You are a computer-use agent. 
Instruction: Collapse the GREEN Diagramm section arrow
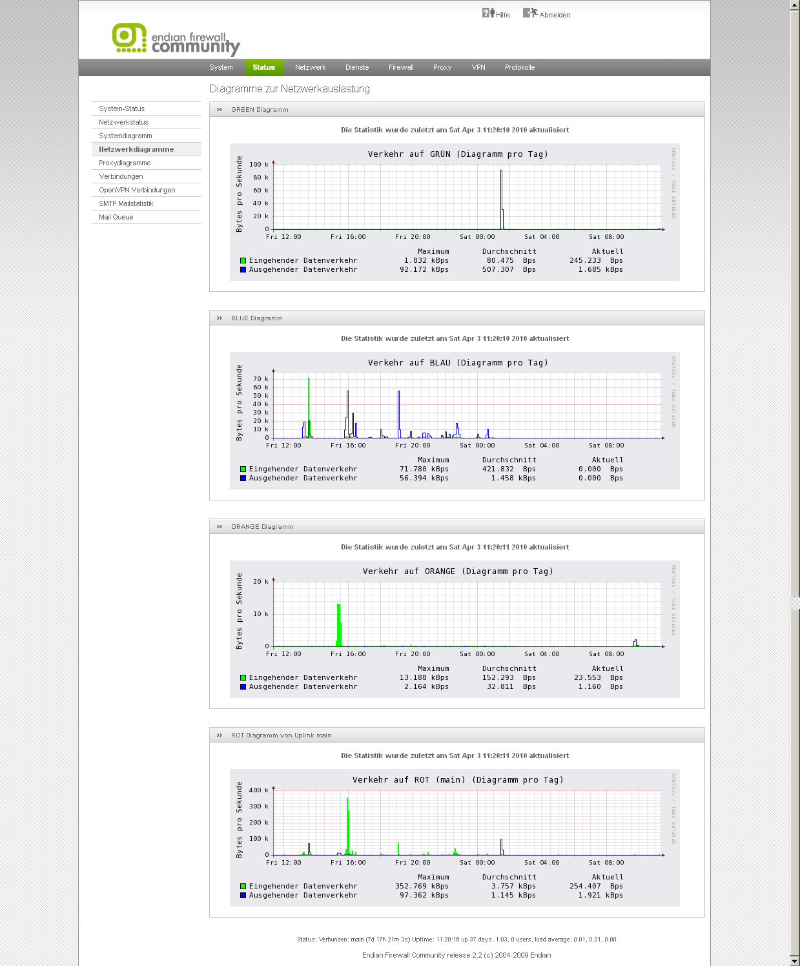[220, 110]
